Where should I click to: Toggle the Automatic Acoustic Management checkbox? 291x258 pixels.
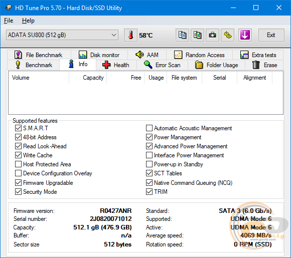149,128
